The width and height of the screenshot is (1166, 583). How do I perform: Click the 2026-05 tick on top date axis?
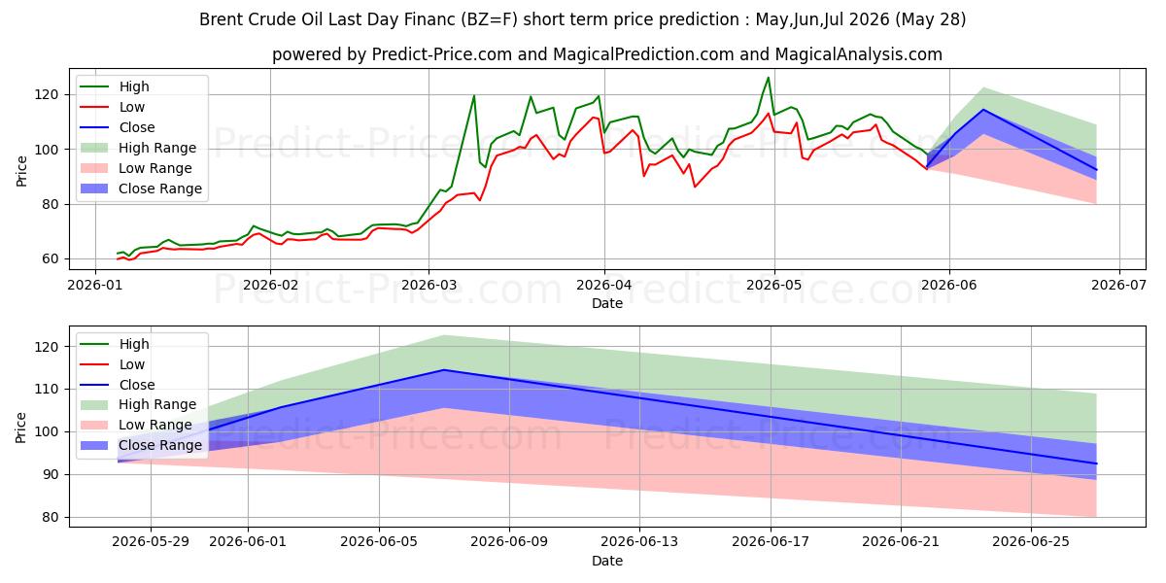point(774,285)
